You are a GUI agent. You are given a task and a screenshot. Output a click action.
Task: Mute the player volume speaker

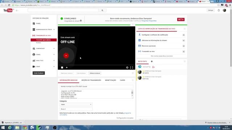(67, 68)
